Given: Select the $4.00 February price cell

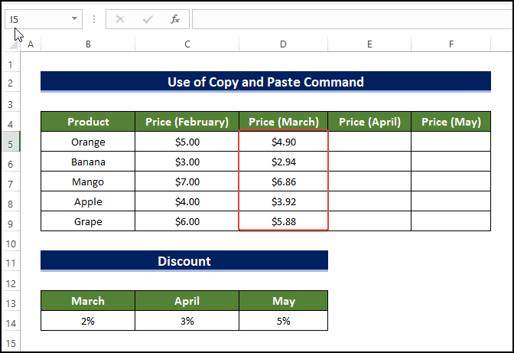Looking at the screenshot, I should pyautogui.click(x=187, y=201).
